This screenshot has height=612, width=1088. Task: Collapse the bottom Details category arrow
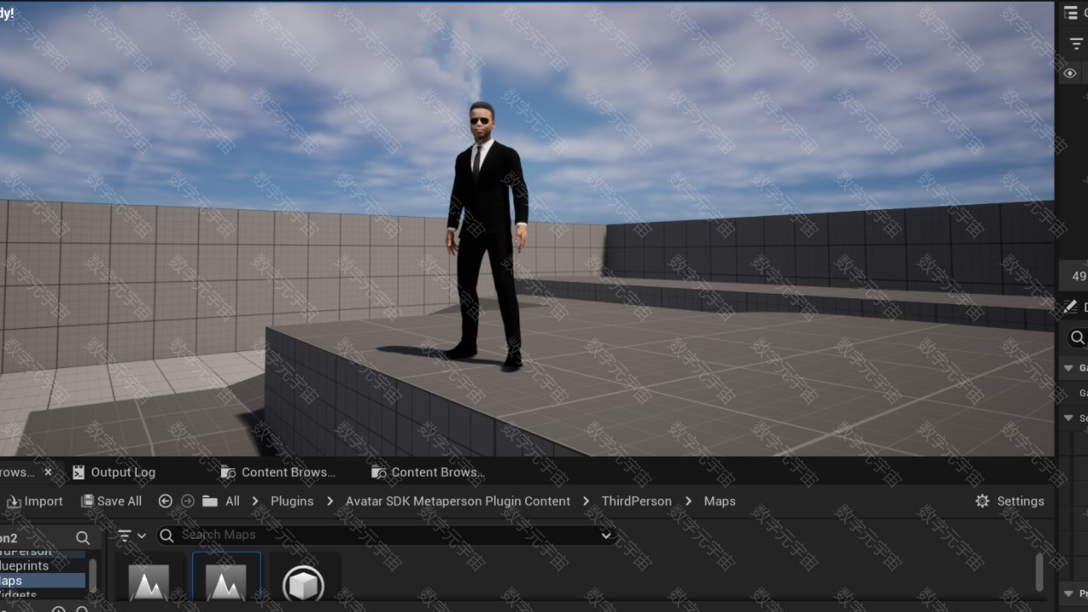click(x=1068, y=593)
